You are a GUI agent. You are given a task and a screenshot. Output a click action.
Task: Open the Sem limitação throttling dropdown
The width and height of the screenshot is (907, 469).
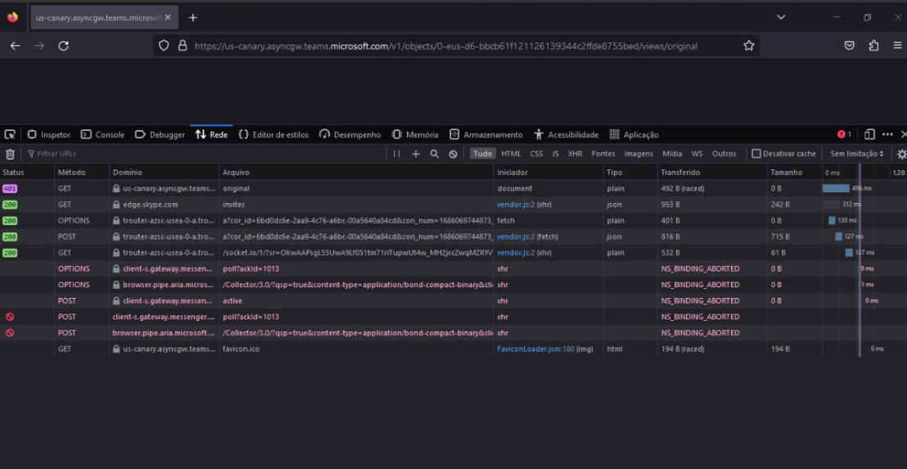pos(857,154)
